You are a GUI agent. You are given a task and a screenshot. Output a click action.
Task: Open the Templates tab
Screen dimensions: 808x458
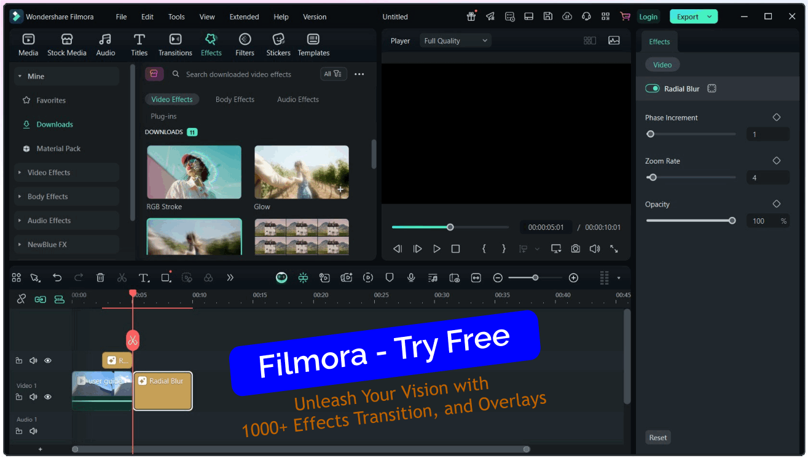tap(313, 45)
